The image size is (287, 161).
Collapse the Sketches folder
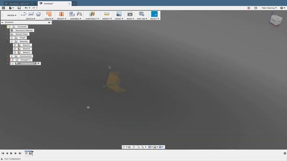click(x=8, y=42)
